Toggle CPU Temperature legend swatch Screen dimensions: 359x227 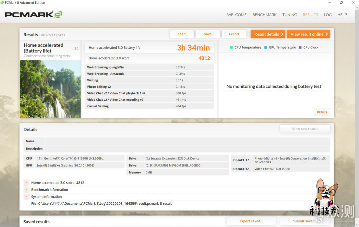231,48
